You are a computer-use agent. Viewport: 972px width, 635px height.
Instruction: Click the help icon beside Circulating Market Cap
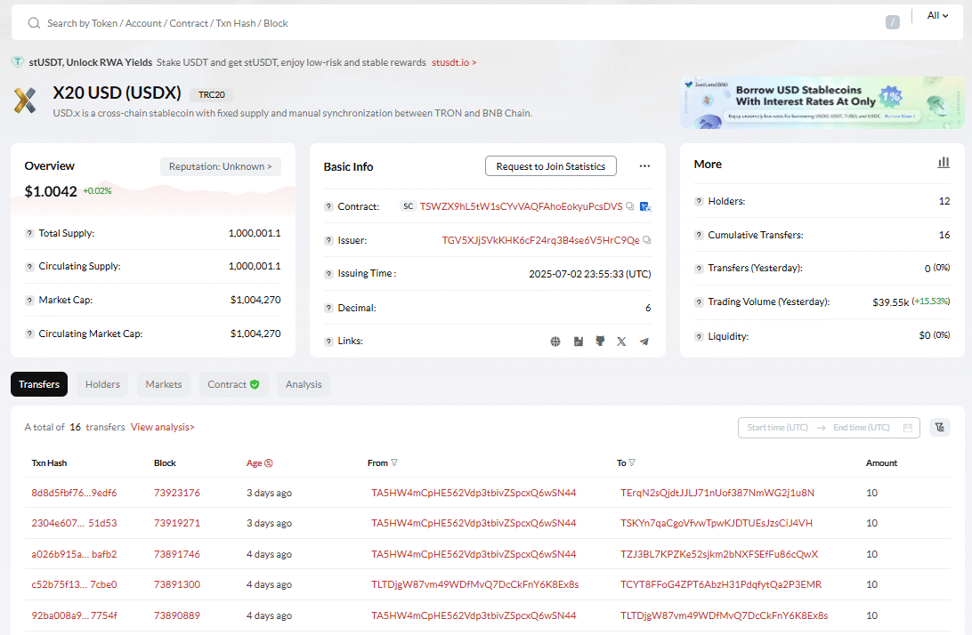(x=29, y=334)
